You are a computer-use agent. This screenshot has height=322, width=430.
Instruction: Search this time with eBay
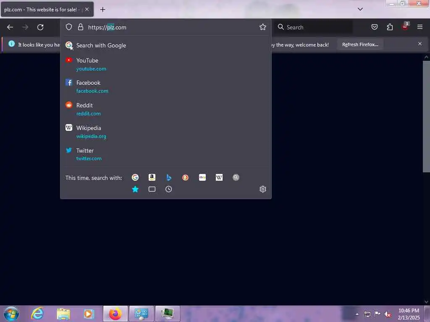click(x=202, y=177)
